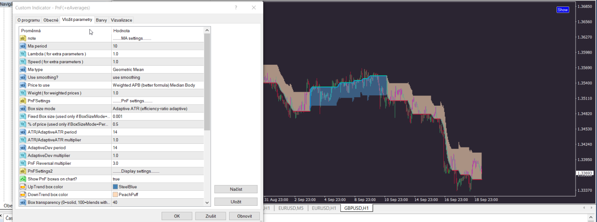Image resolution: width=597 pixels, height=222 pixels.
Task: Click the scroll up arrow of parameters list
Action: click(207, 30)
